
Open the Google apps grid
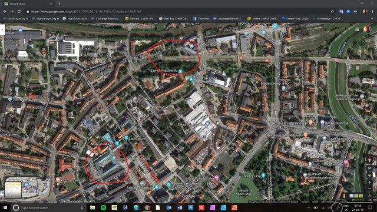point(358,29)
